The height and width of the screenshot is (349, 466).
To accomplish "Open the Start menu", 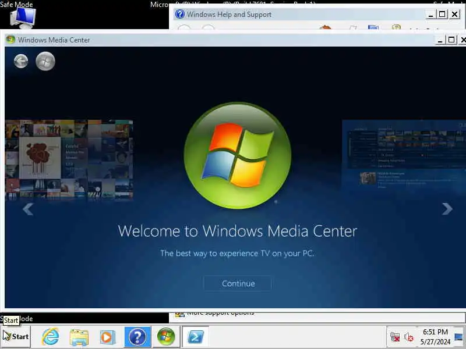I will point(16,337).
